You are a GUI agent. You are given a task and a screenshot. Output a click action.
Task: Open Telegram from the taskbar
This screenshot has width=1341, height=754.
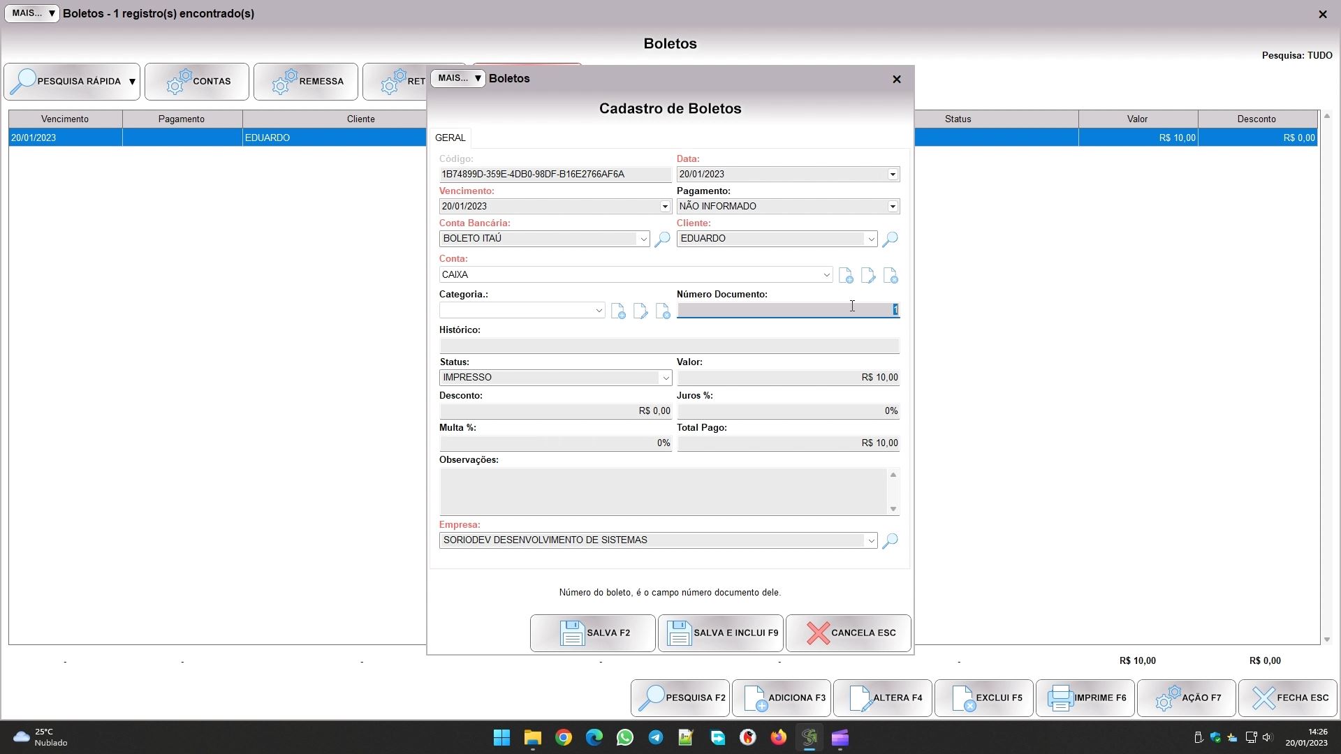click(655, 738)
